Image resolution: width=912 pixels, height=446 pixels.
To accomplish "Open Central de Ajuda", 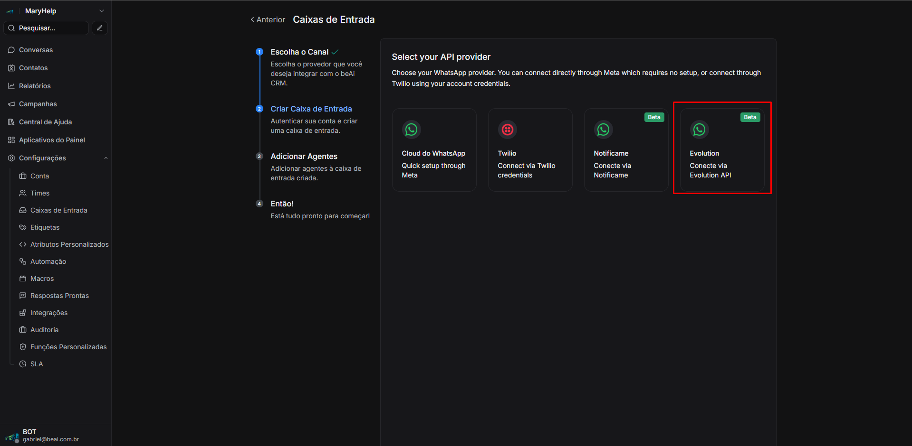I will [x=45, y=122].
